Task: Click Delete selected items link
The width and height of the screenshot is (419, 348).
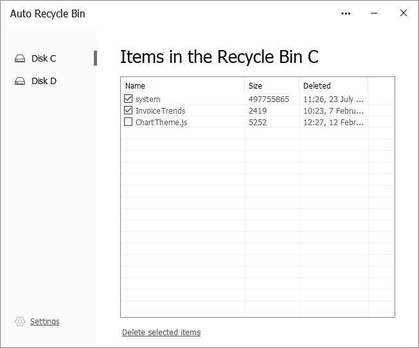Action: click(x=161, y=332)
